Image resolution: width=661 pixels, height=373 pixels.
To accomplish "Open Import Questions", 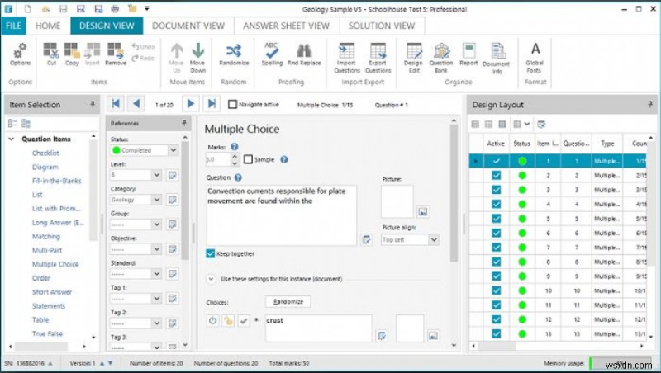I will 347,58.
